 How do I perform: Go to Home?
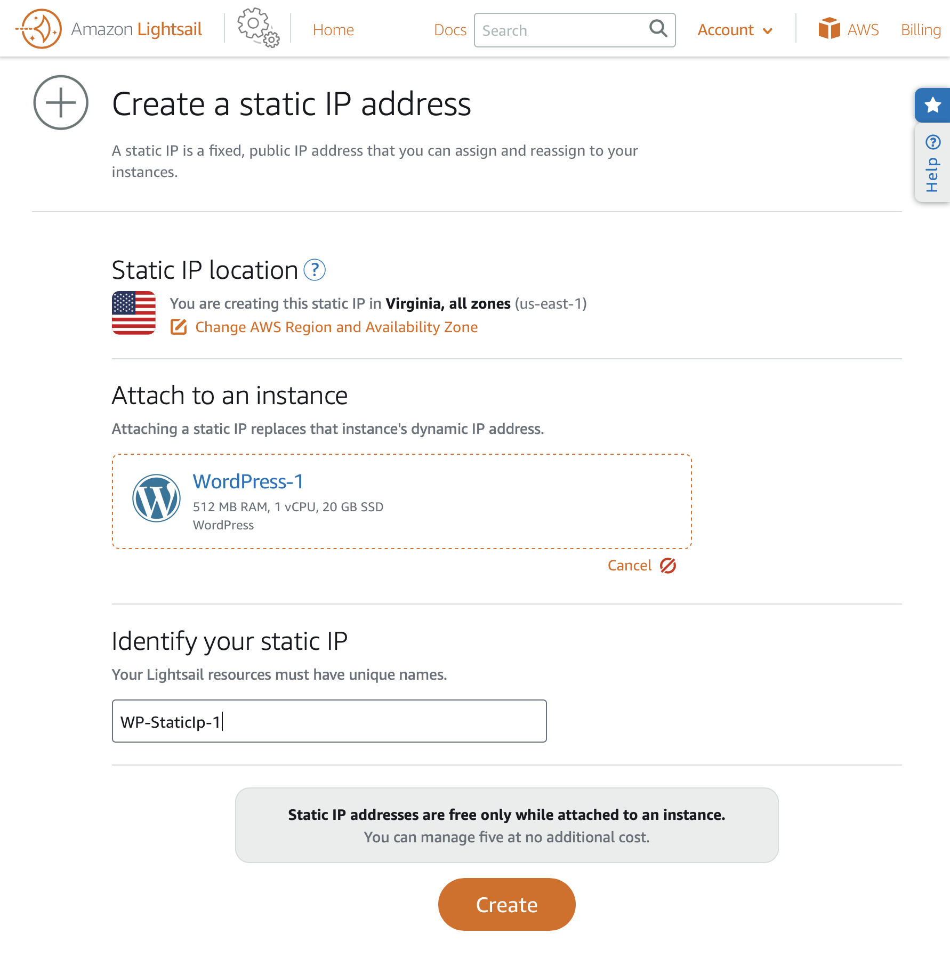point(333,30)
